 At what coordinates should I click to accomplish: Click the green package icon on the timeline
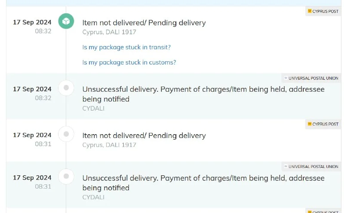click(66, 21)
